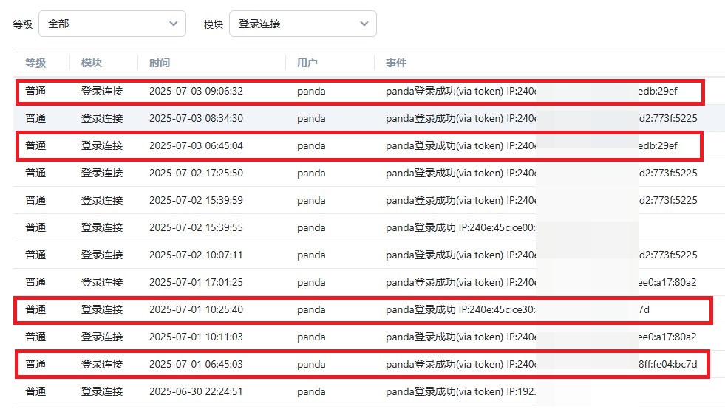The height and width of the screenshot is (412, 725).
Task: Select the timestamp 2025-07-01 10:11:03
Action: click(196, 336)
